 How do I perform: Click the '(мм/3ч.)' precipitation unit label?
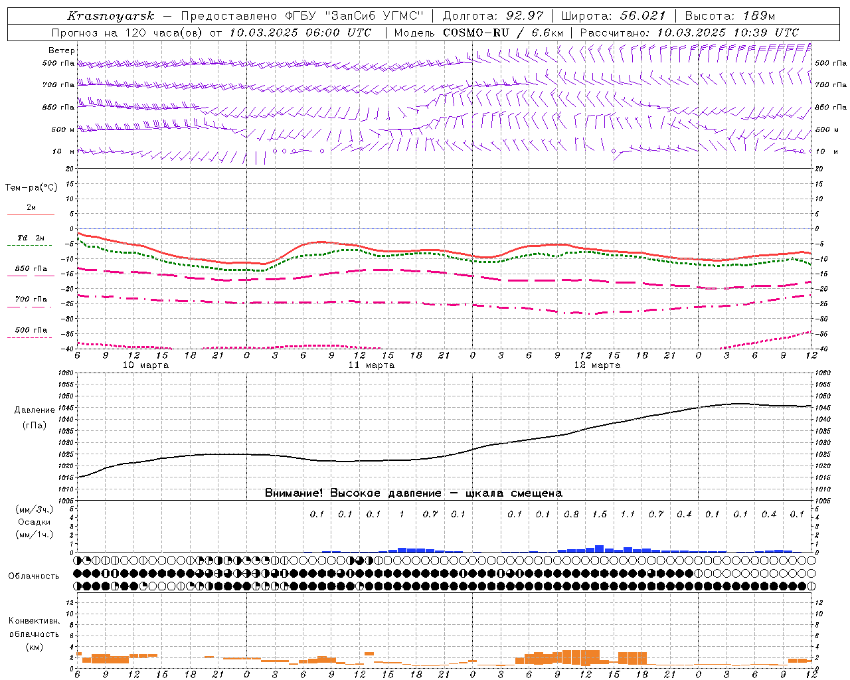[x=35, y=509]
